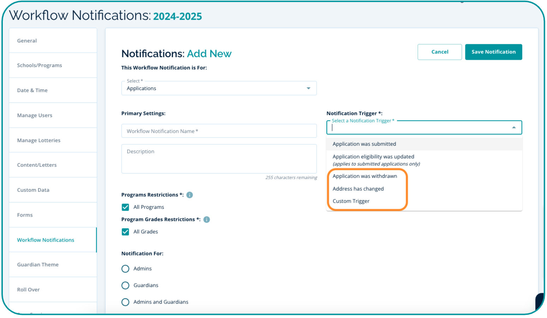Choose 'Application eligibility was updated' trigger
Screen dimensions: 547x318
tap(373, 157)
